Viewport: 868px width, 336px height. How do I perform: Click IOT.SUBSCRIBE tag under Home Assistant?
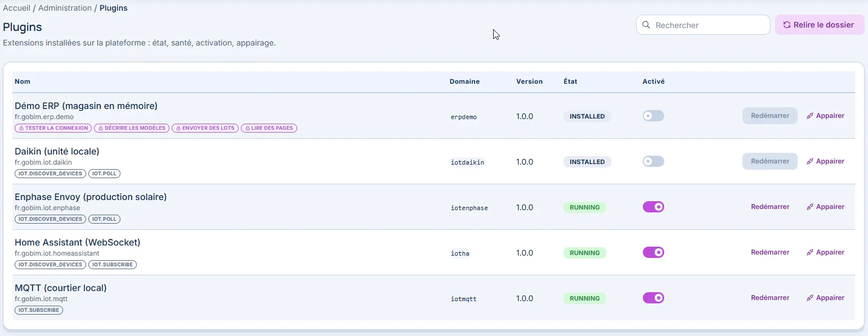coord(112,265)
